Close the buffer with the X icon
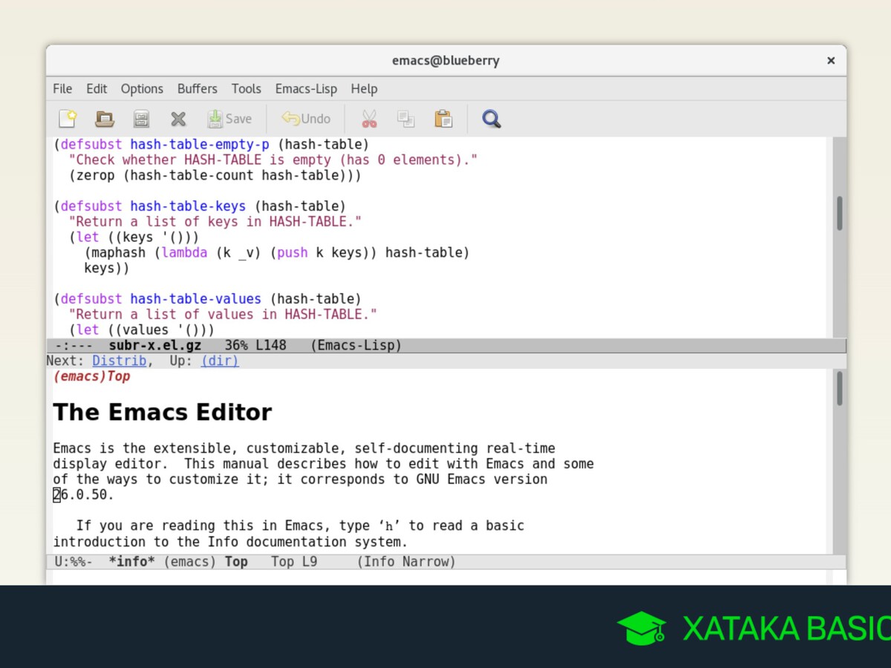Viewport: 891px width, 668px height. click(x=178, y=119)
